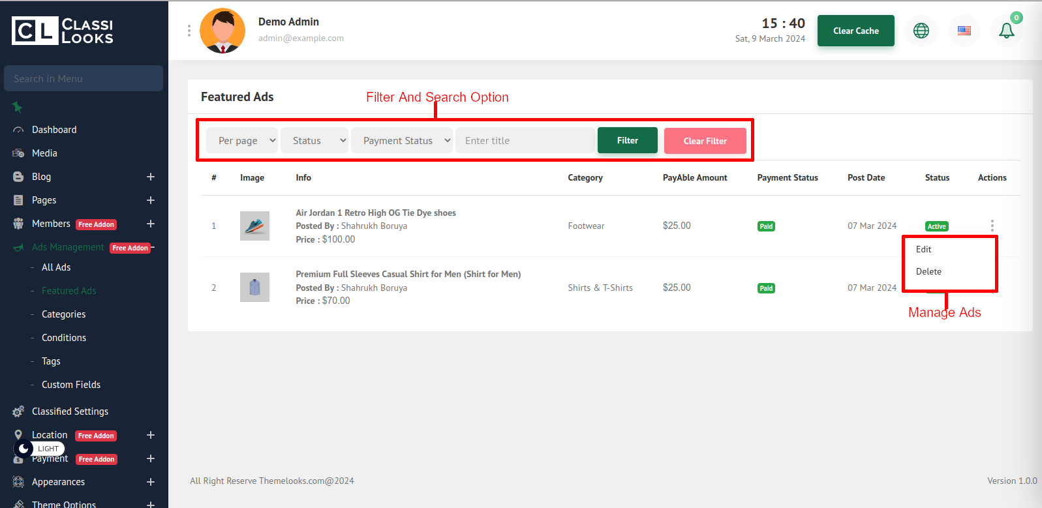This screenshot has height=508, width=1042.
Task: Click the Clear Filter button
Action: point(705,141)
